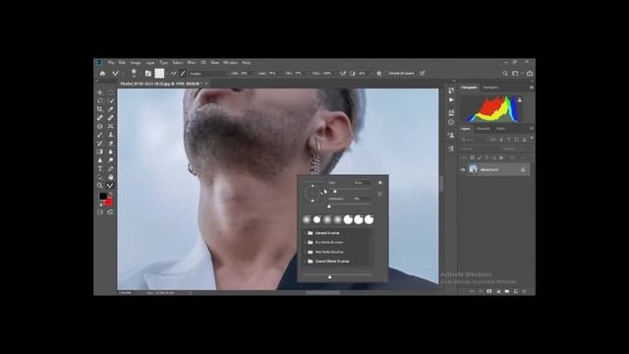Toggle Quick Mask mode
Viewport: 629px width, 354px height.
tap(100, 212)
